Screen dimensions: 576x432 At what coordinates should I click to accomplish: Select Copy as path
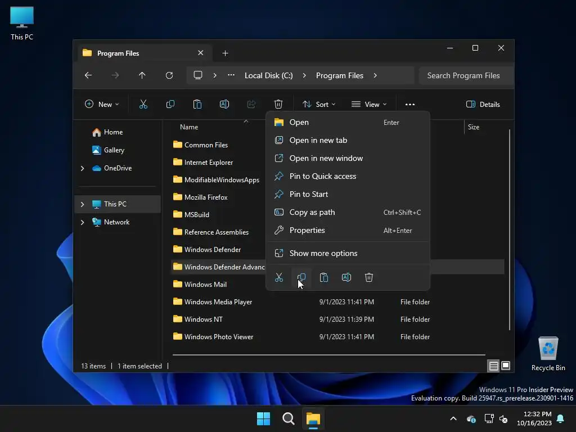click(348, 212)
